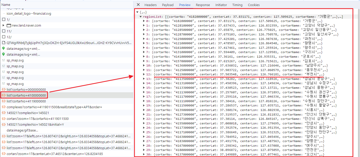Collapse the regionList array node

[x=141, y=17]
